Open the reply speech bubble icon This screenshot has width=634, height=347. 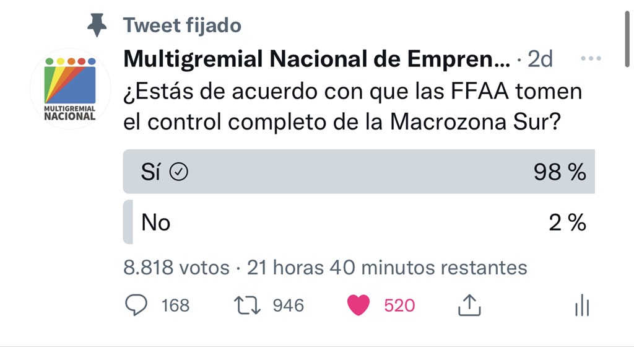(136, 305)
